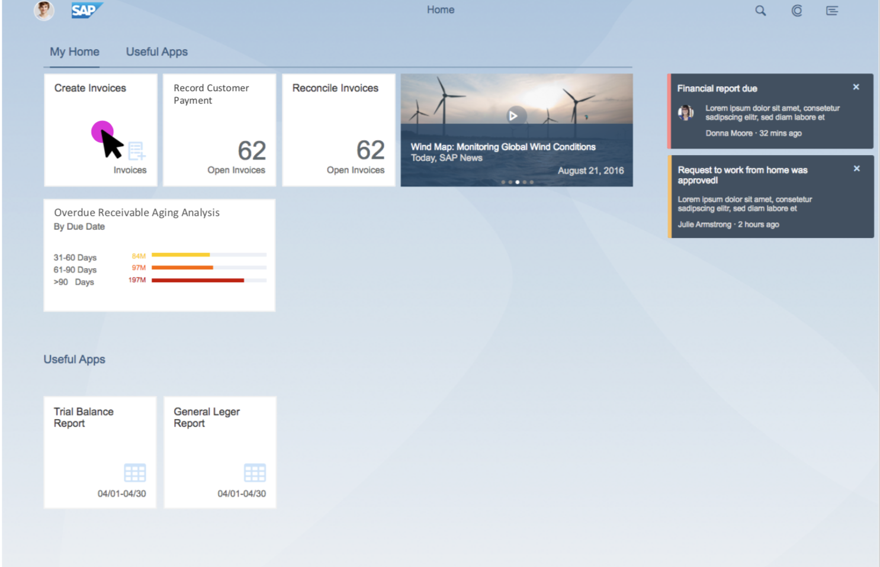Open the search magnifier icon
Viewport: 880px width, 567px height.
point(760,11)
